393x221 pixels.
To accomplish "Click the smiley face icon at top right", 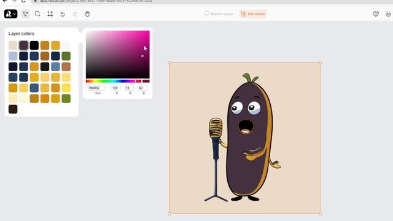I will click(x=388, y=14).
